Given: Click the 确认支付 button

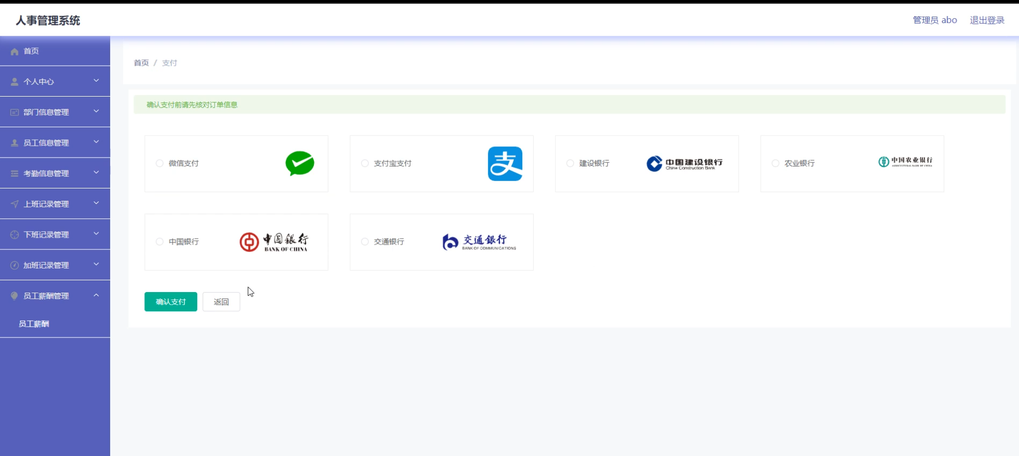Looking at the screenshot, I should 171,302.
